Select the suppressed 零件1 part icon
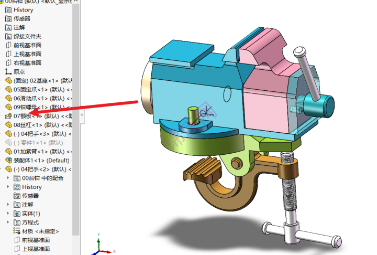The height and width of the screenshot is (255, 377). (x=8, y=143)
